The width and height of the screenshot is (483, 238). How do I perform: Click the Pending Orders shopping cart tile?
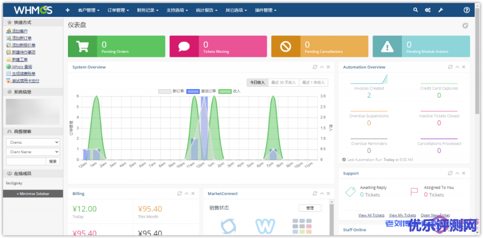point(83,46)
